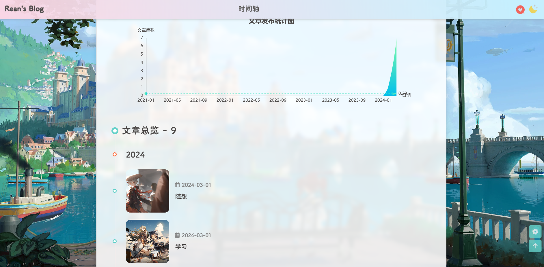Click the calendar icon beside 学习 date
The image size is (544, 267).
pyautogui.click(x=177, y=235)
